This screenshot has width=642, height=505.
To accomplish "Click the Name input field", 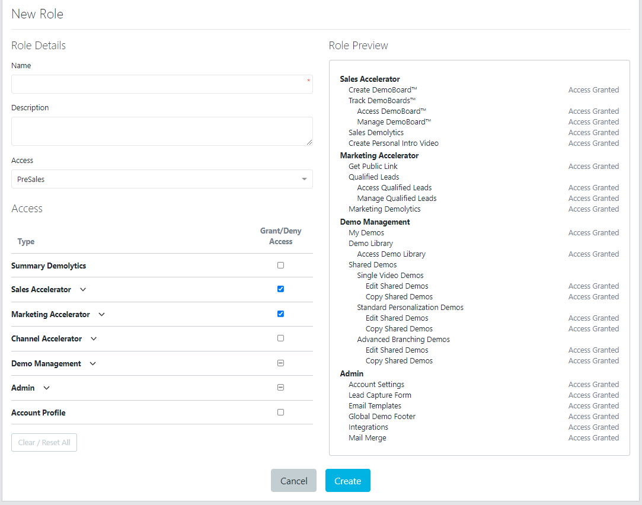I will [x=162, y=84].
